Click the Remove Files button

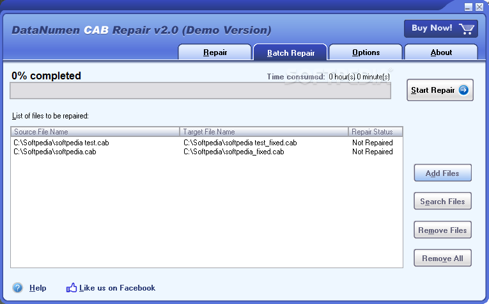442,230
